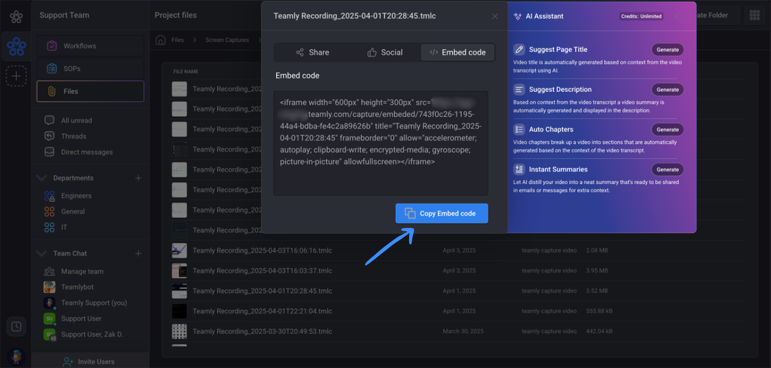Open the active workspace flower icon
This screenshot has height=368, width=771.
[x=17, y=46]
